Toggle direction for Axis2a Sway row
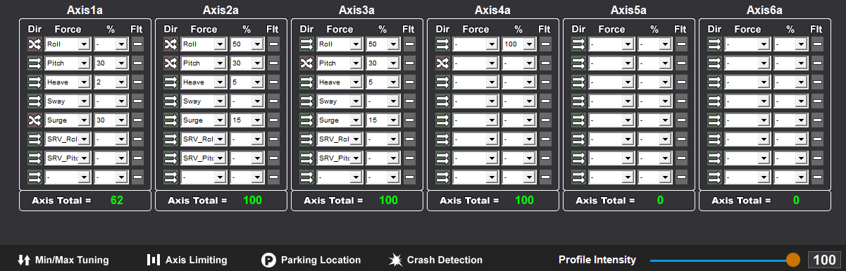The width and height of the screenshot is (846, 271). 170,101
